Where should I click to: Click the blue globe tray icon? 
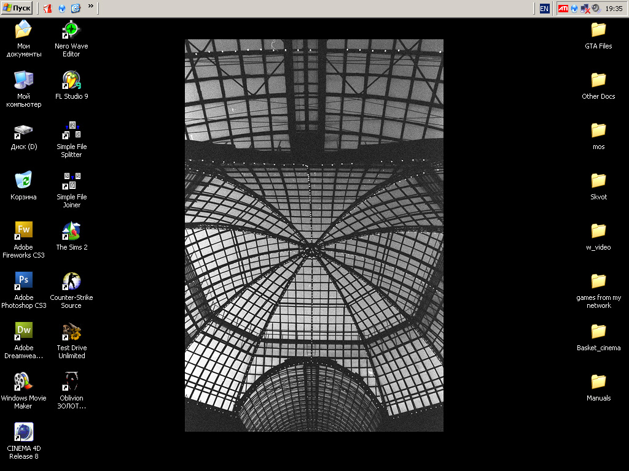[x=574, y=9]
